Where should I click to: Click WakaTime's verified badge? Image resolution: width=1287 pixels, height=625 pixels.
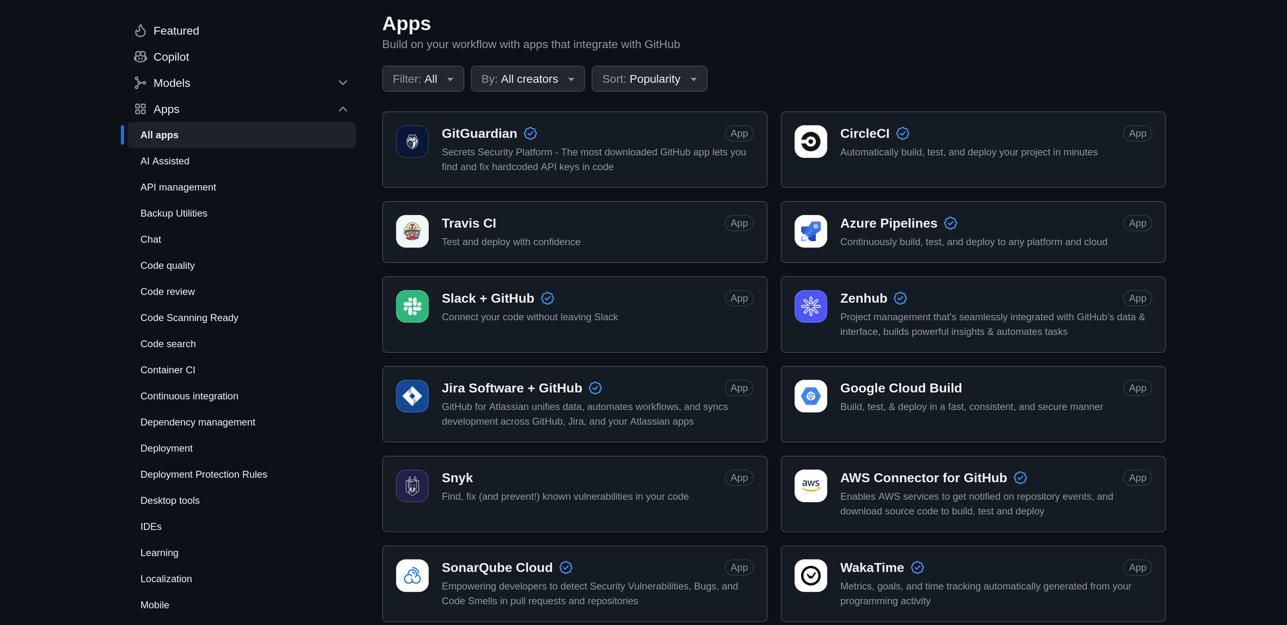click(918, 568)
